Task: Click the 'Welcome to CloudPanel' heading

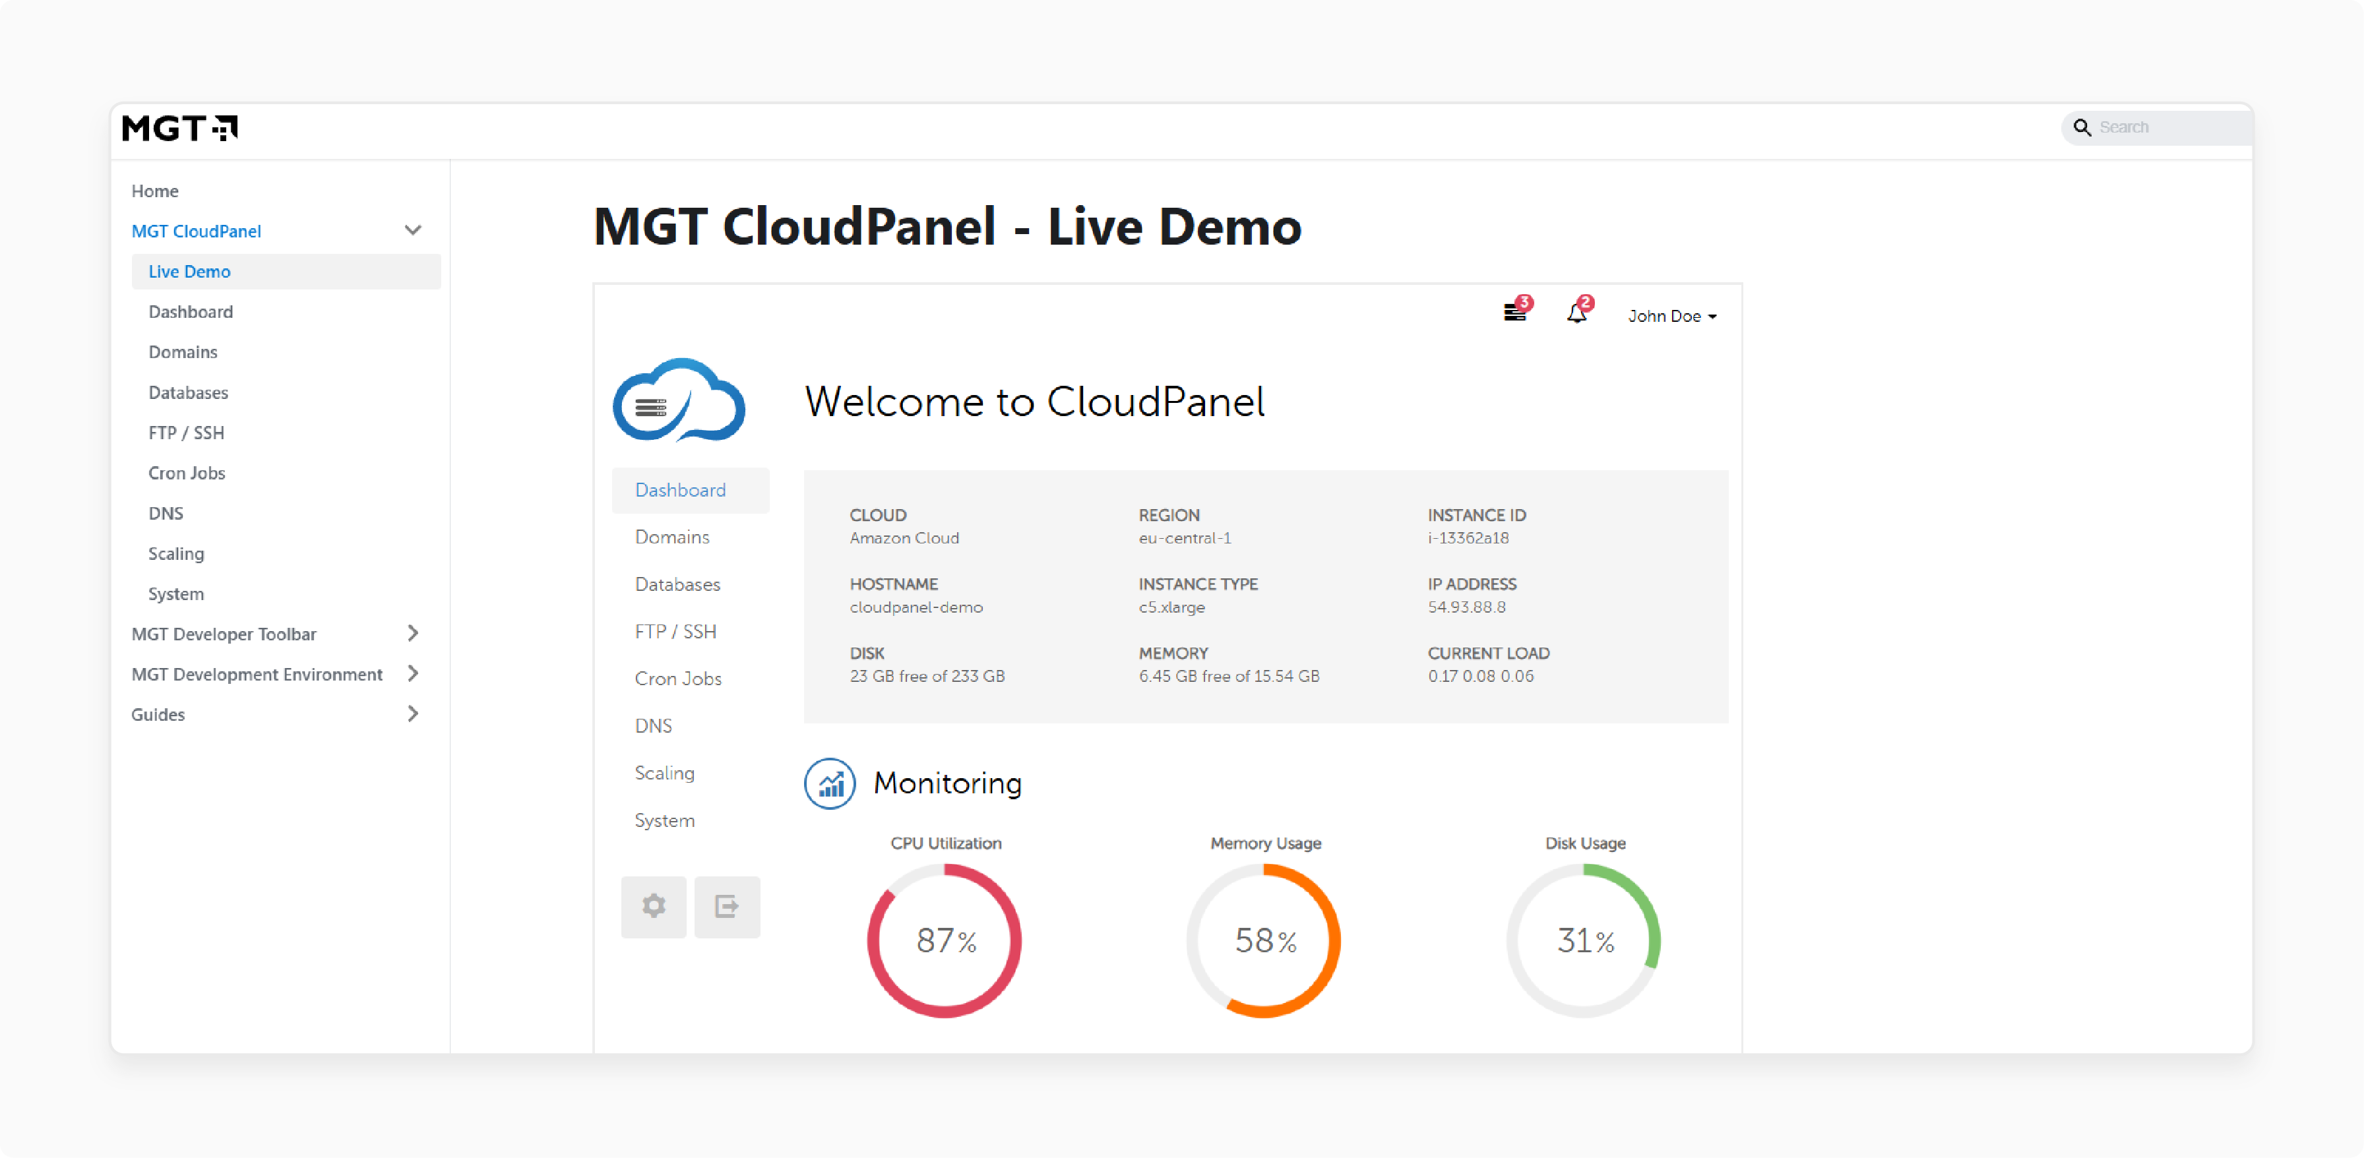Action: click(x=1035, y=402)
